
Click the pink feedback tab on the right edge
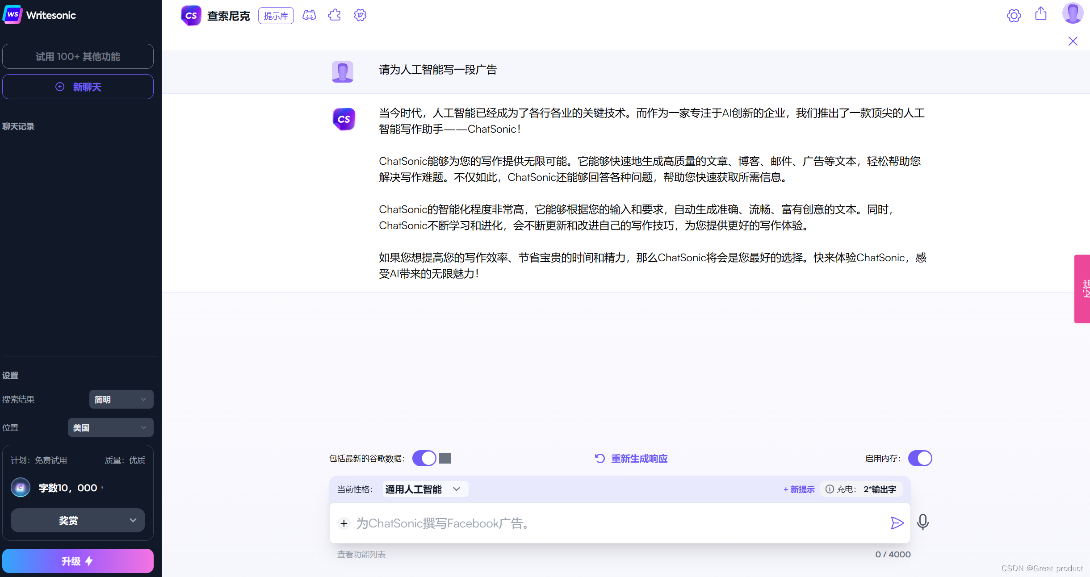point(1082,288)
